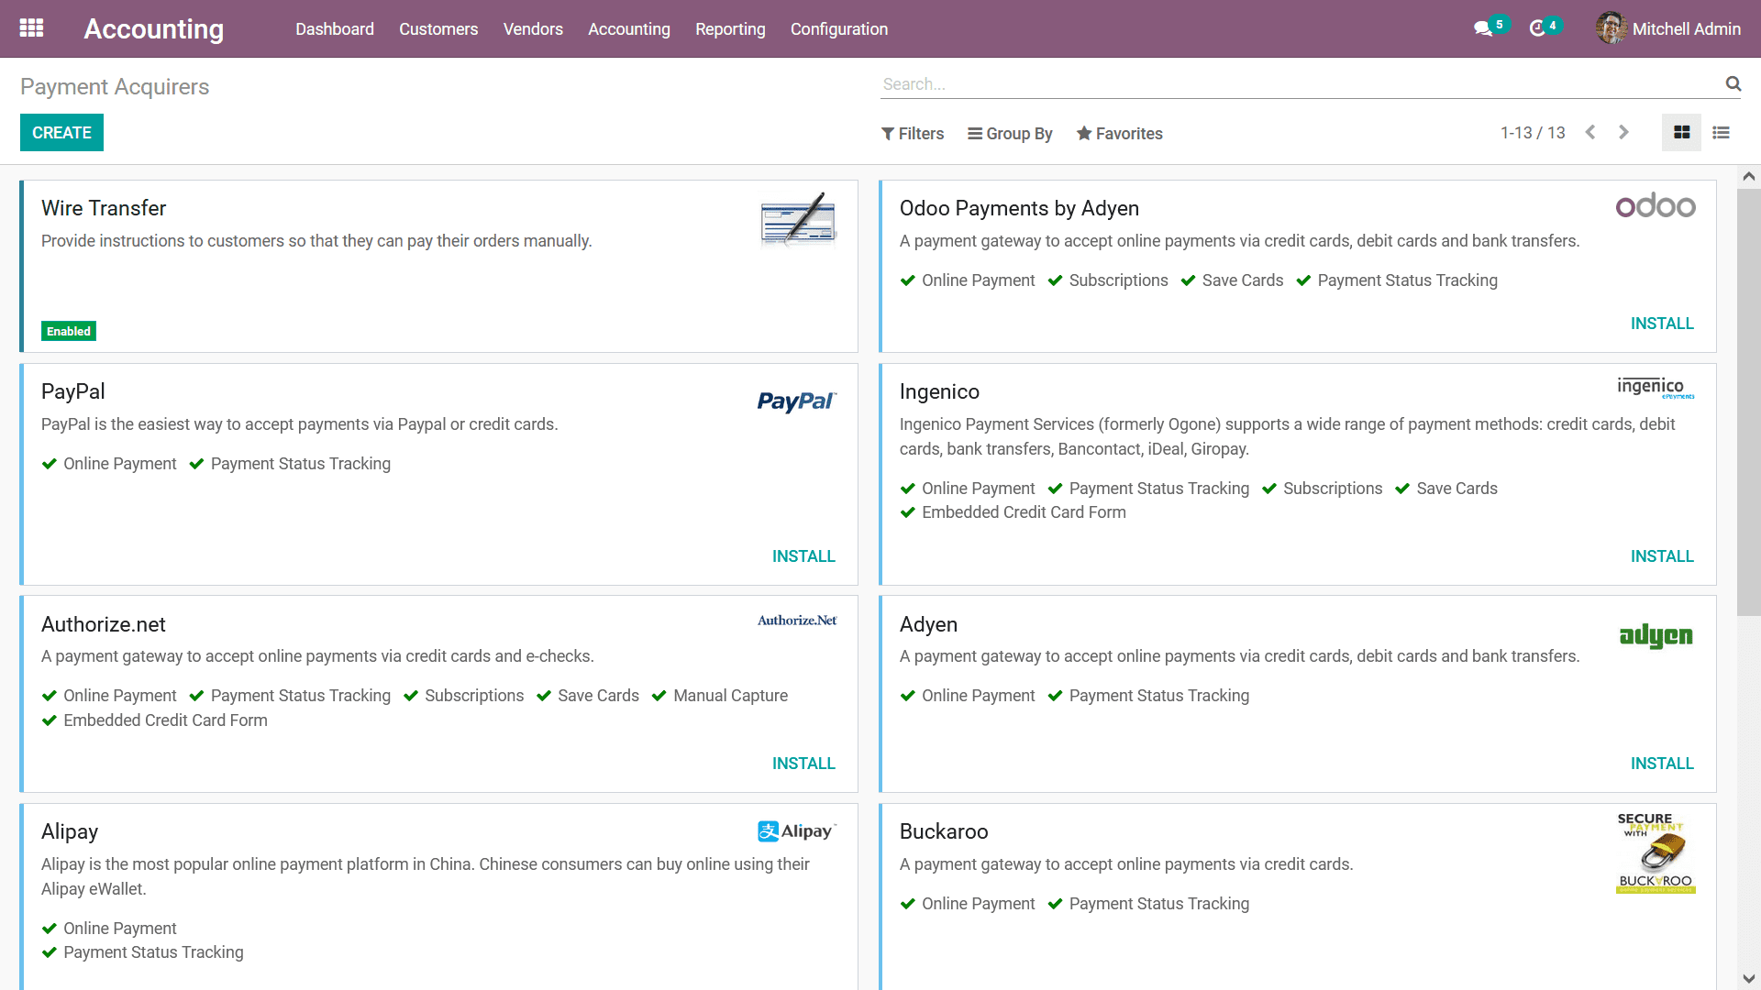Open the Reporting menu

pos(730,28)
